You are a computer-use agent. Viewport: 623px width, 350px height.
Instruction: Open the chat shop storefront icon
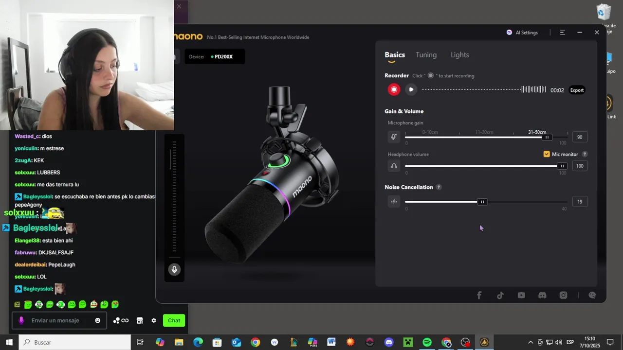[x=140, y=320]
